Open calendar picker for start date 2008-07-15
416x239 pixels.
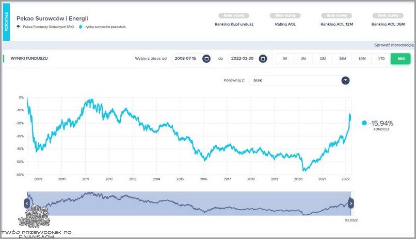(206, 59)
